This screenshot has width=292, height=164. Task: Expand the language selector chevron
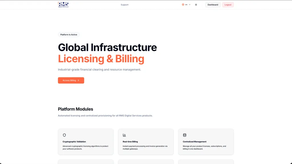click(x=190, y=5)
